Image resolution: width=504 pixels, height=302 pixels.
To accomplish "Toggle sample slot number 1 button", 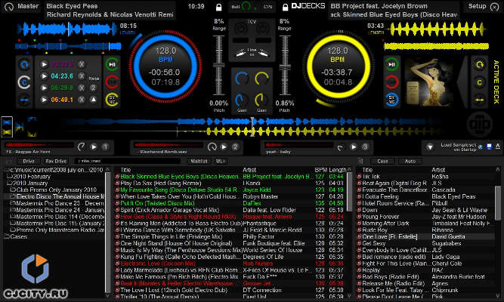I will pos(105,146).
